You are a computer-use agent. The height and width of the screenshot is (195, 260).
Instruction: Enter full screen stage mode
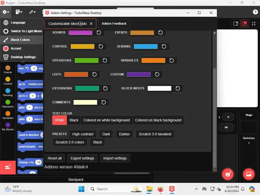(x=254, y=24)
